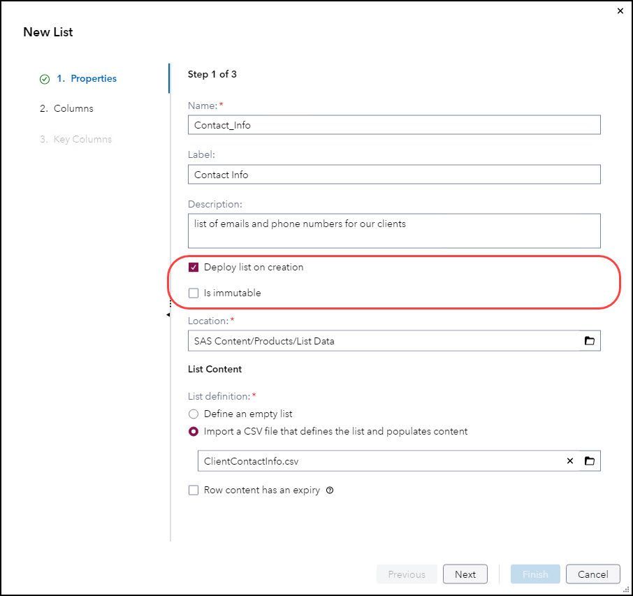Enable the Is immutable checkbox
This screenshot has height=596, width=633.
coord(194,293)
